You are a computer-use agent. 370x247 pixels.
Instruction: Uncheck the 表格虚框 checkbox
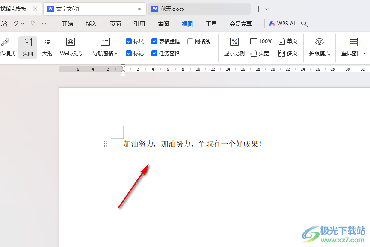tap(154, 41)
